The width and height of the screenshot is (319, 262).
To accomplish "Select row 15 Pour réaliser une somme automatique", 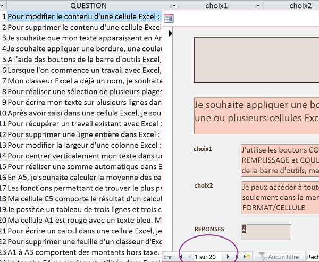I will (84, 166).
